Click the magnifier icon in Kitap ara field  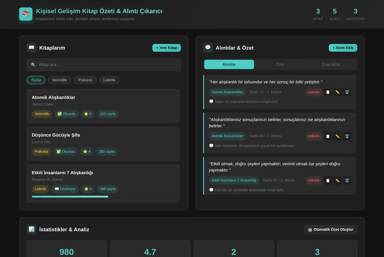click(33, 65)
